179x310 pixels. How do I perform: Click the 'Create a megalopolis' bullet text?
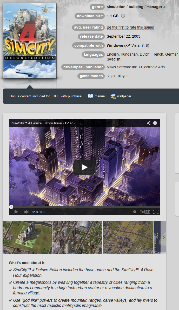82,288
